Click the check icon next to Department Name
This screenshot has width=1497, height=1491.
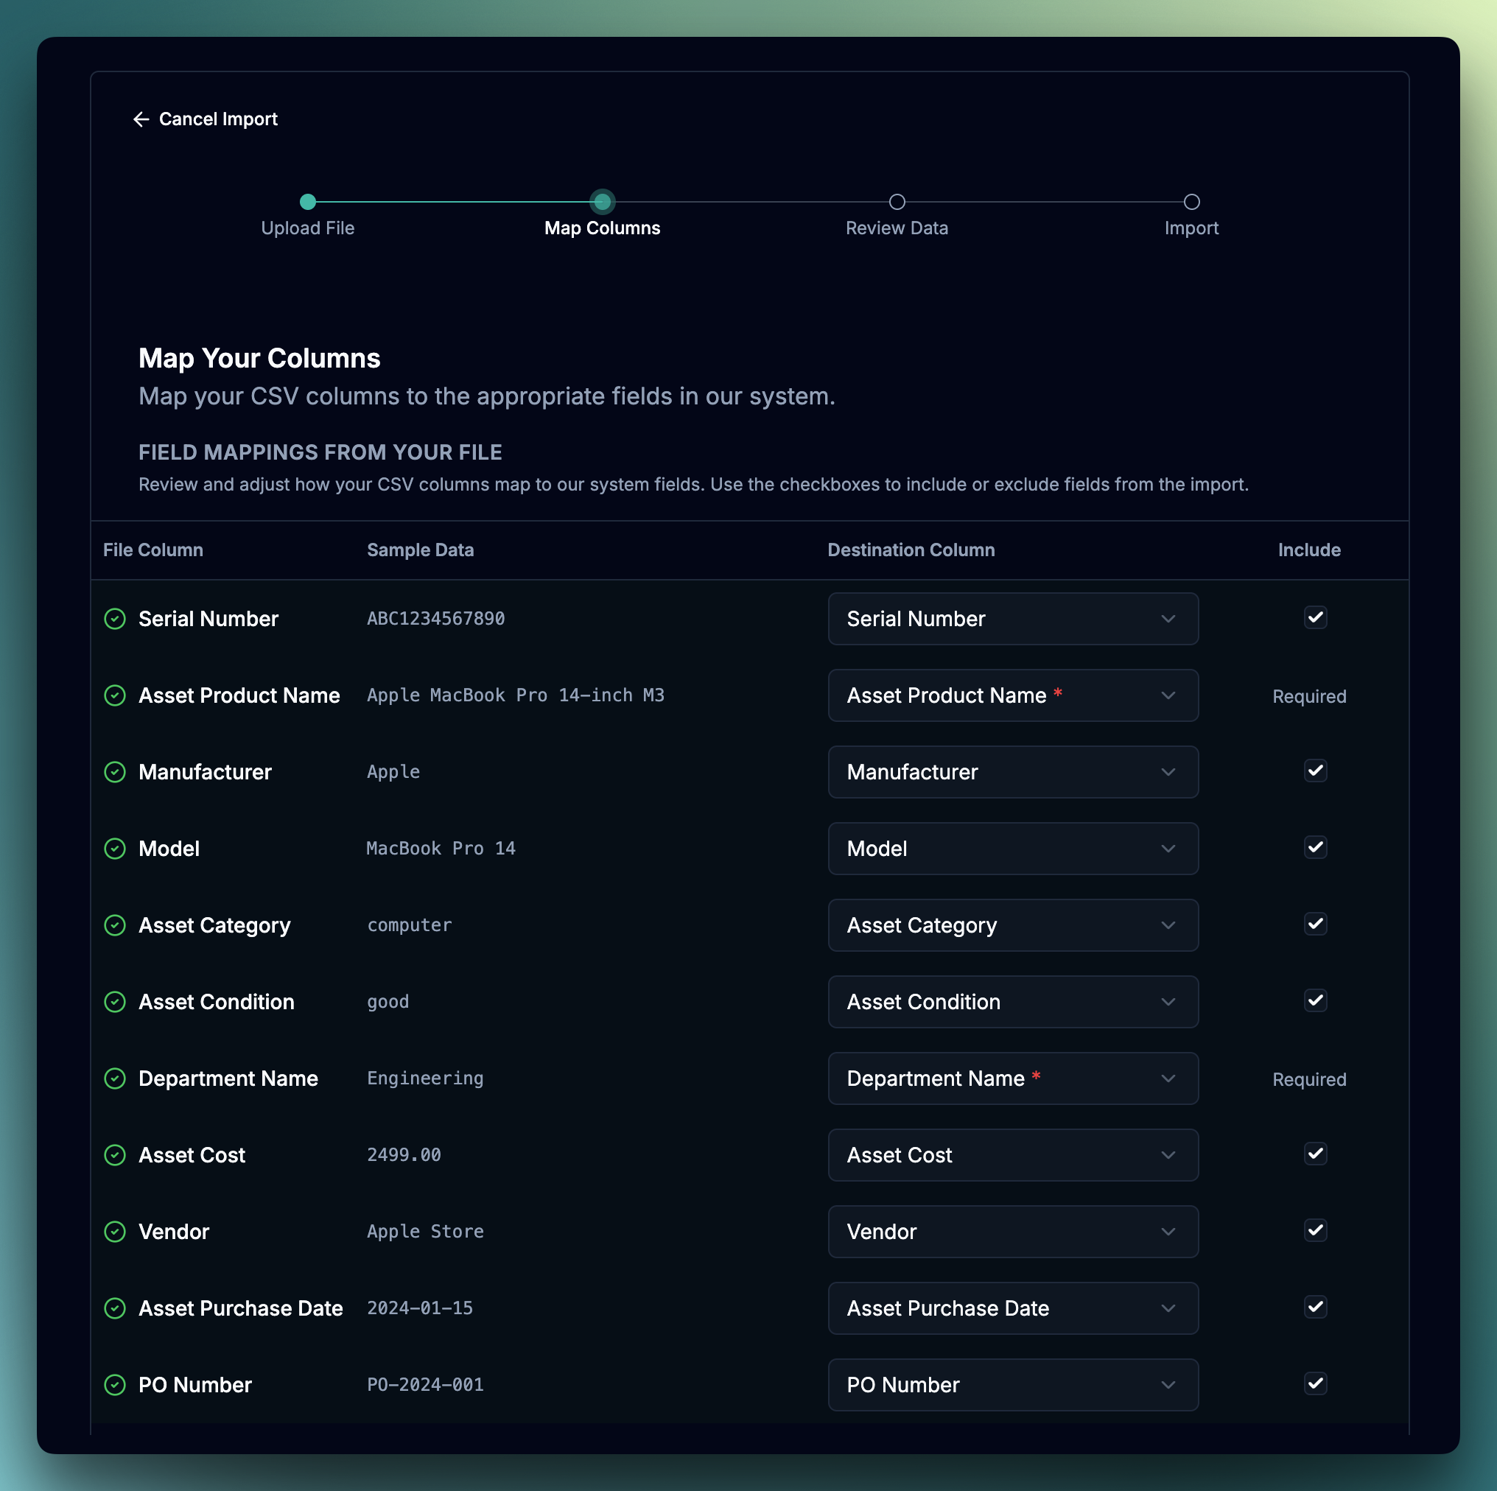pyautogui.click(x=115, y=1078)
